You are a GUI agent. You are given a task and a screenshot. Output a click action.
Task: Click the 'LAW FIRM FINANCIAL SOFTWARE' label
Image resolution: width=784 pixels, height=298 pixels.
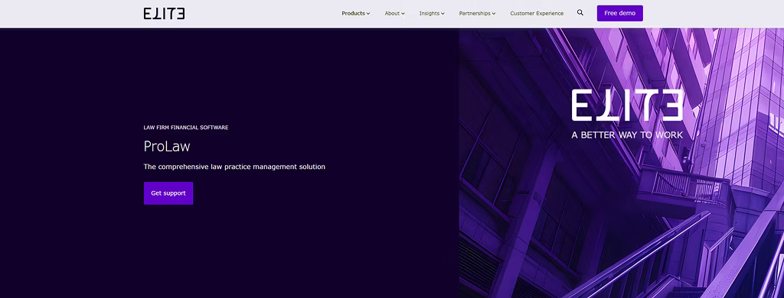pos(186,128)
